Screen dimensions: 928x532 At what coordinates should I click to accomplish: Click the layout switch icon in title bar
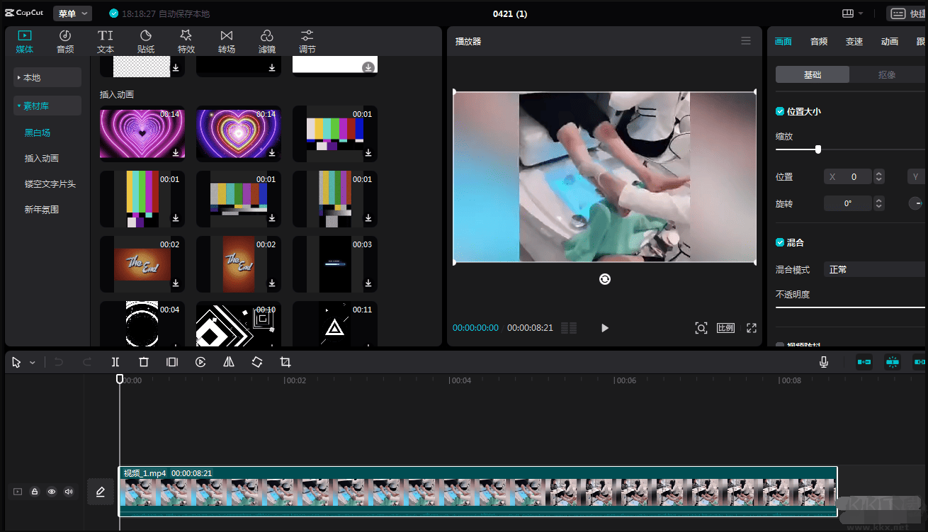point(848,13)
